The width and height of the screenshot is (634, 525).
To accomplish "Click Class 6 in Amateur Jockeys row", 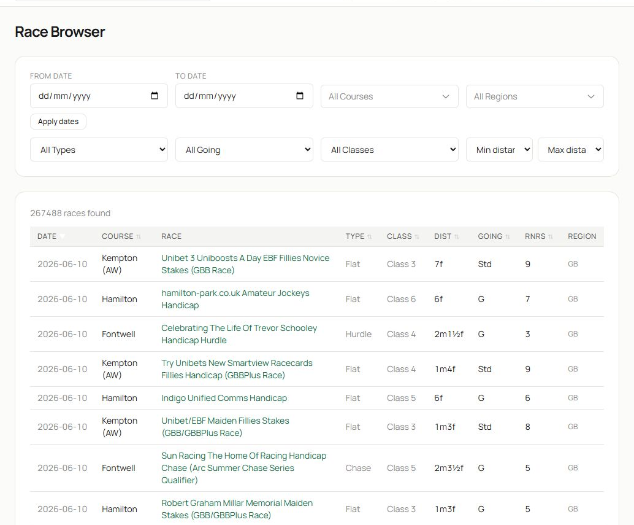I will coord(401,299).
